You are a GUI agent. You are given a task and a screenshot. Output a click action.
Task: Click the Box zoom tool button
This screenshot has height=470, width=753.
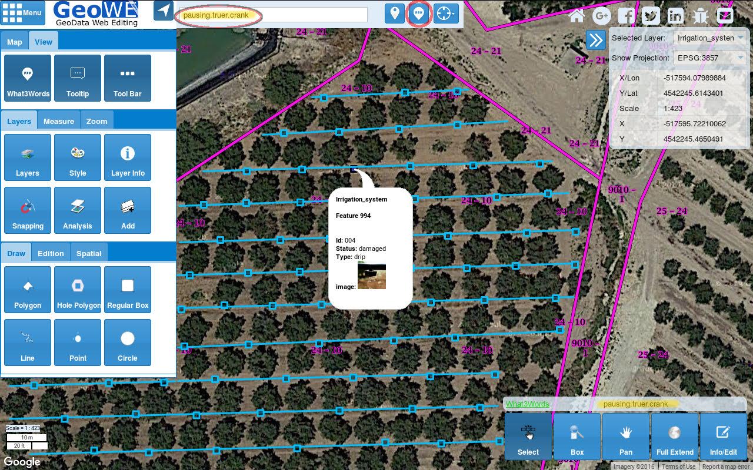point(577,437)
